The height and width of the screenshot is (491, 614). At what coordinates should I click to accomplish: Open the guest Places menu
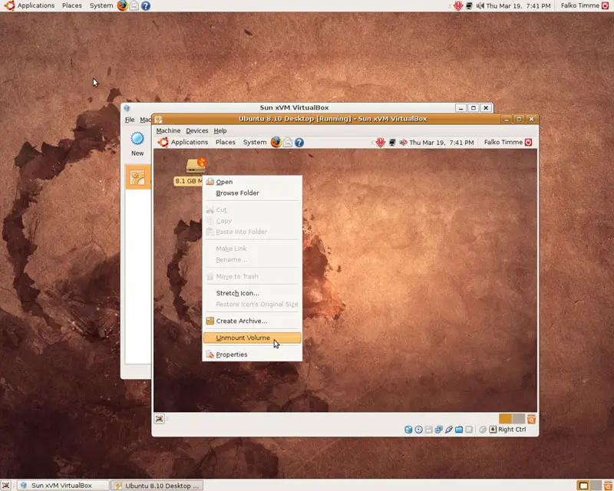click(x=226, y=142)
